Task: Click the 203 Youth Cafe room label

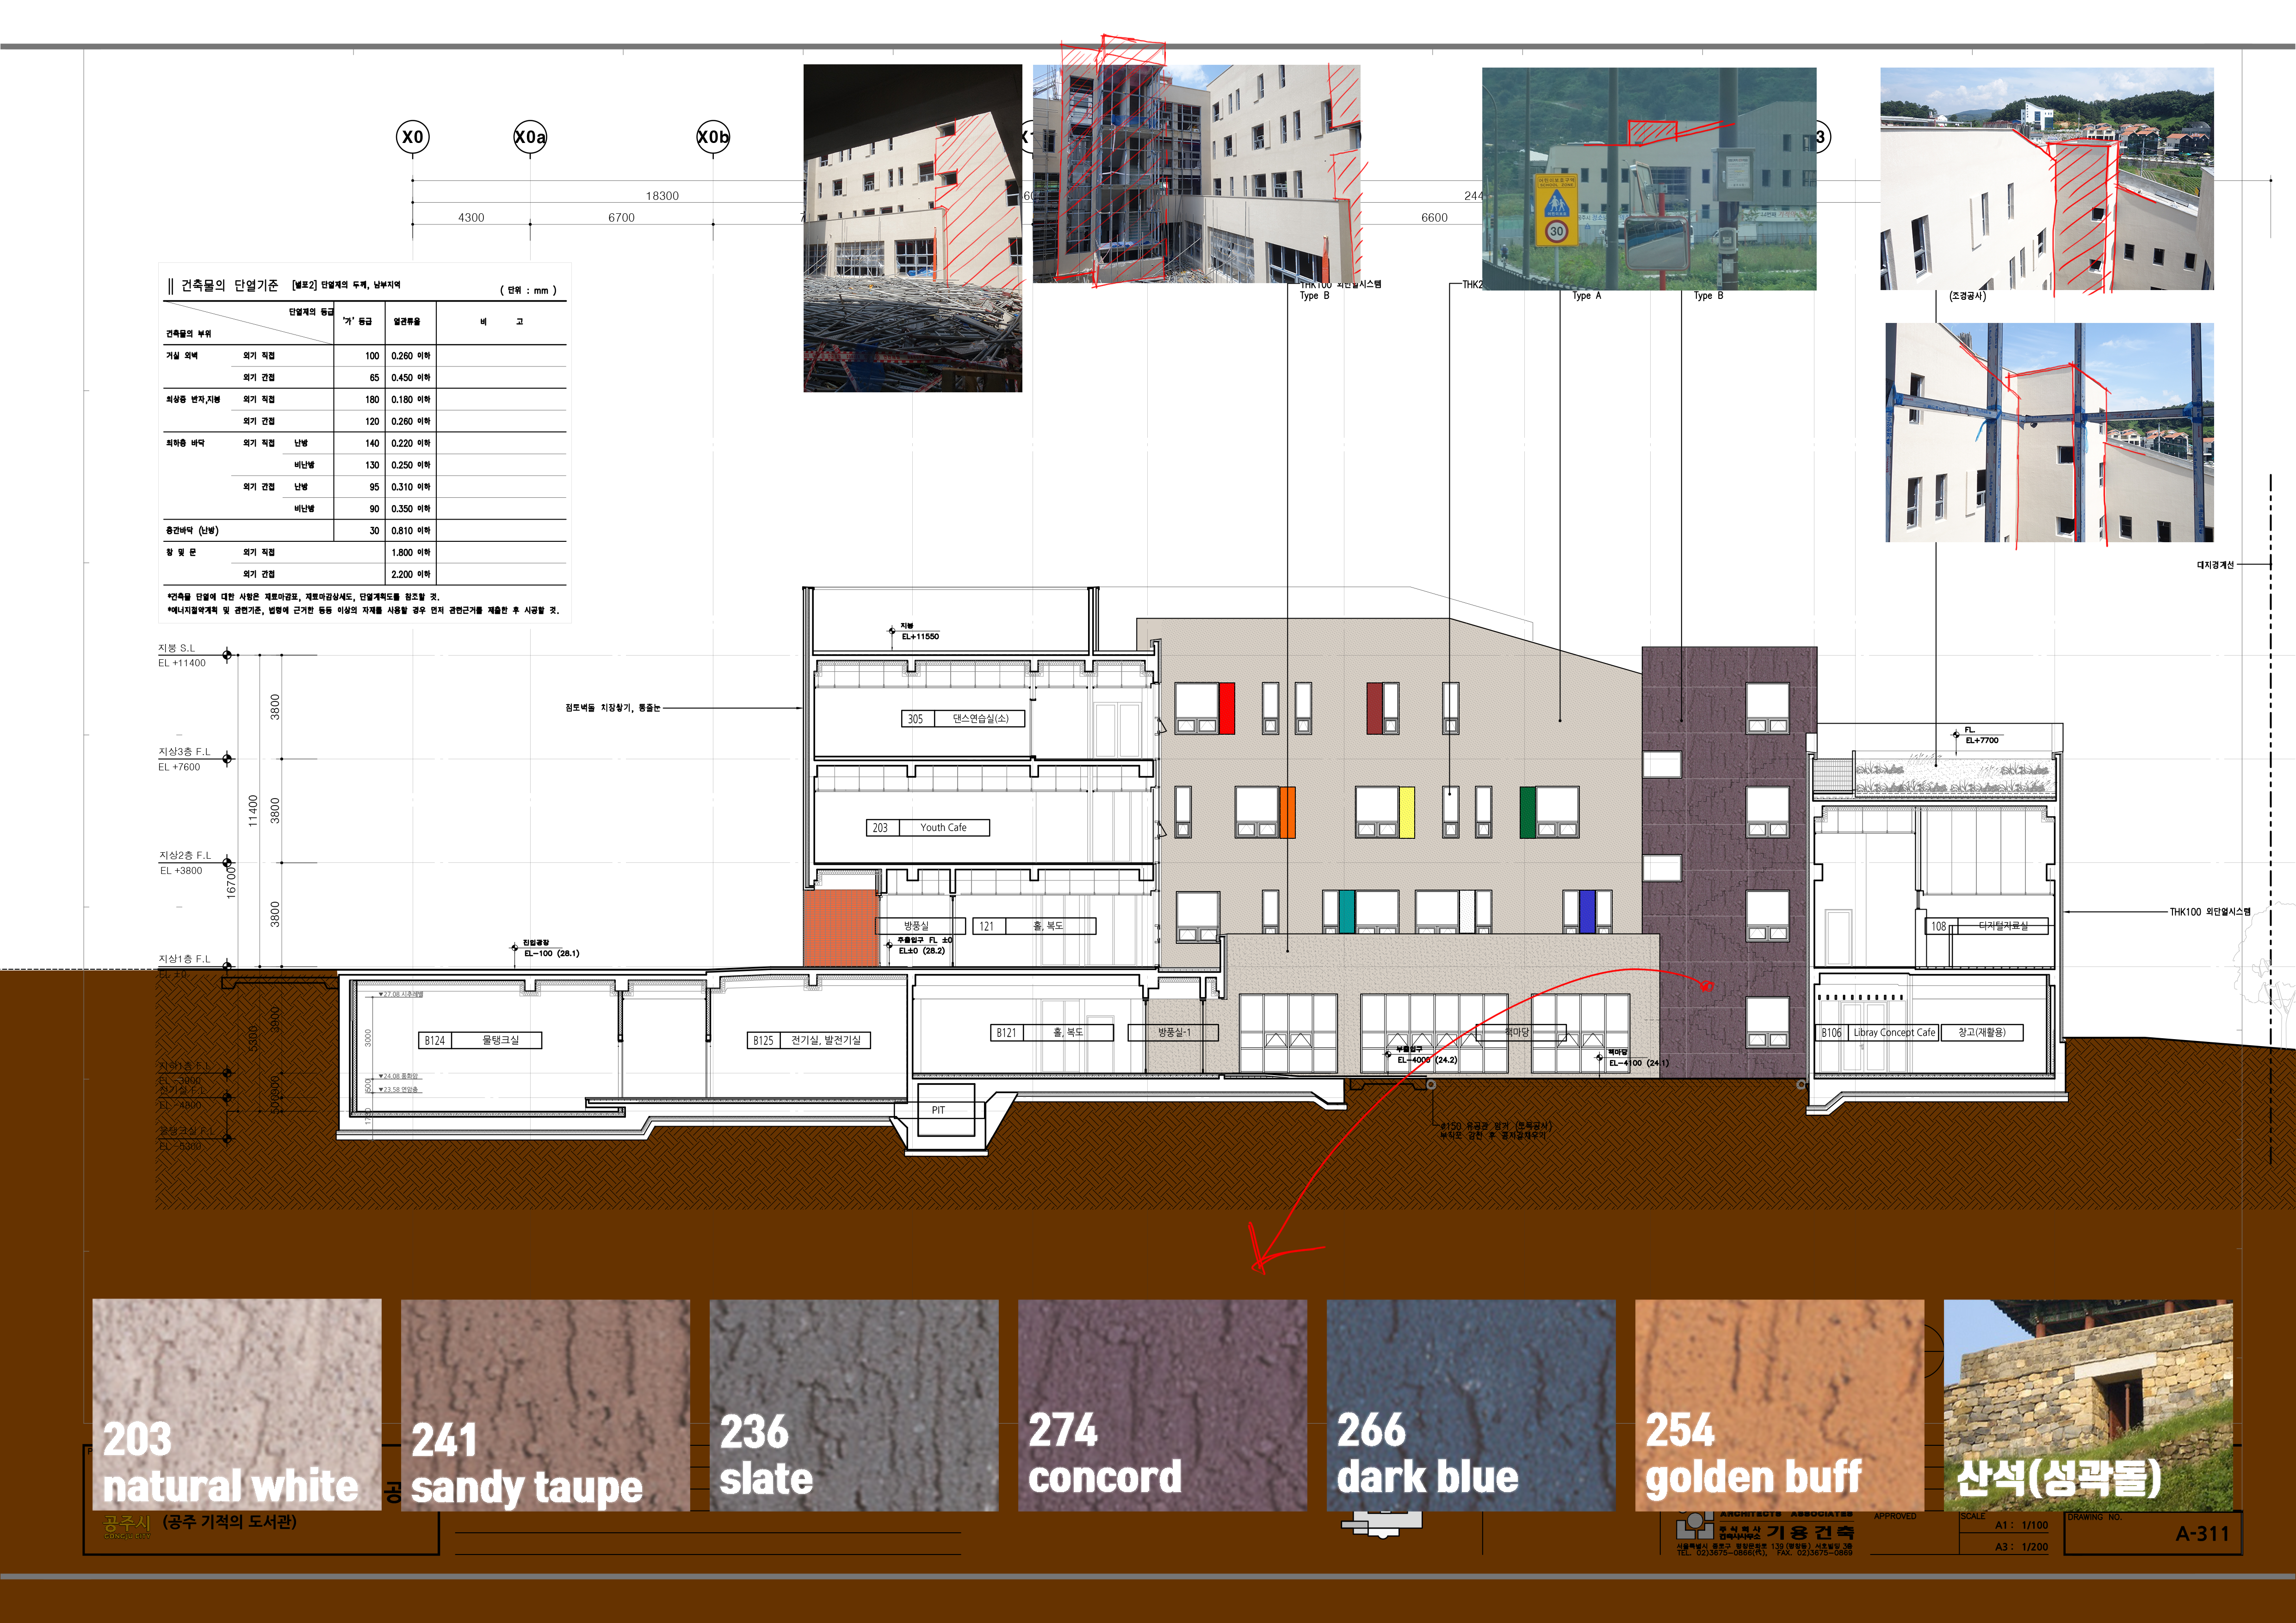Action: tap(927, 828)
